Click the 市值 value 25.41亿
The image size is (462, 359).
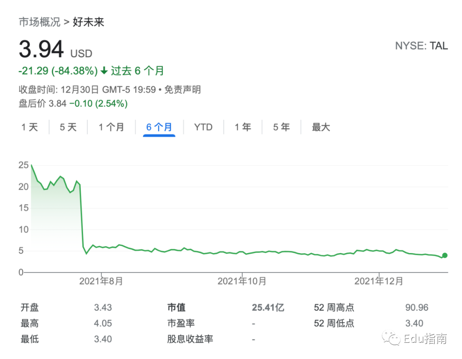pyautogui.click(x=268, y=308)
